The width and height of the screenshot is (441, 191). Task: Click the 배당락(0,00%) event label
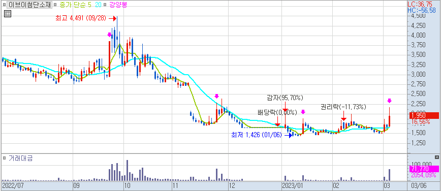277,113
